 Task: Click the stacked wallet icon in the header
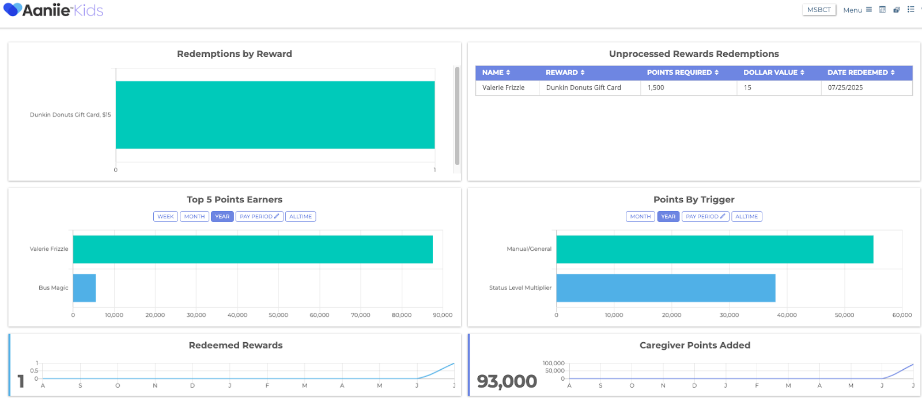tap(897, 10)
